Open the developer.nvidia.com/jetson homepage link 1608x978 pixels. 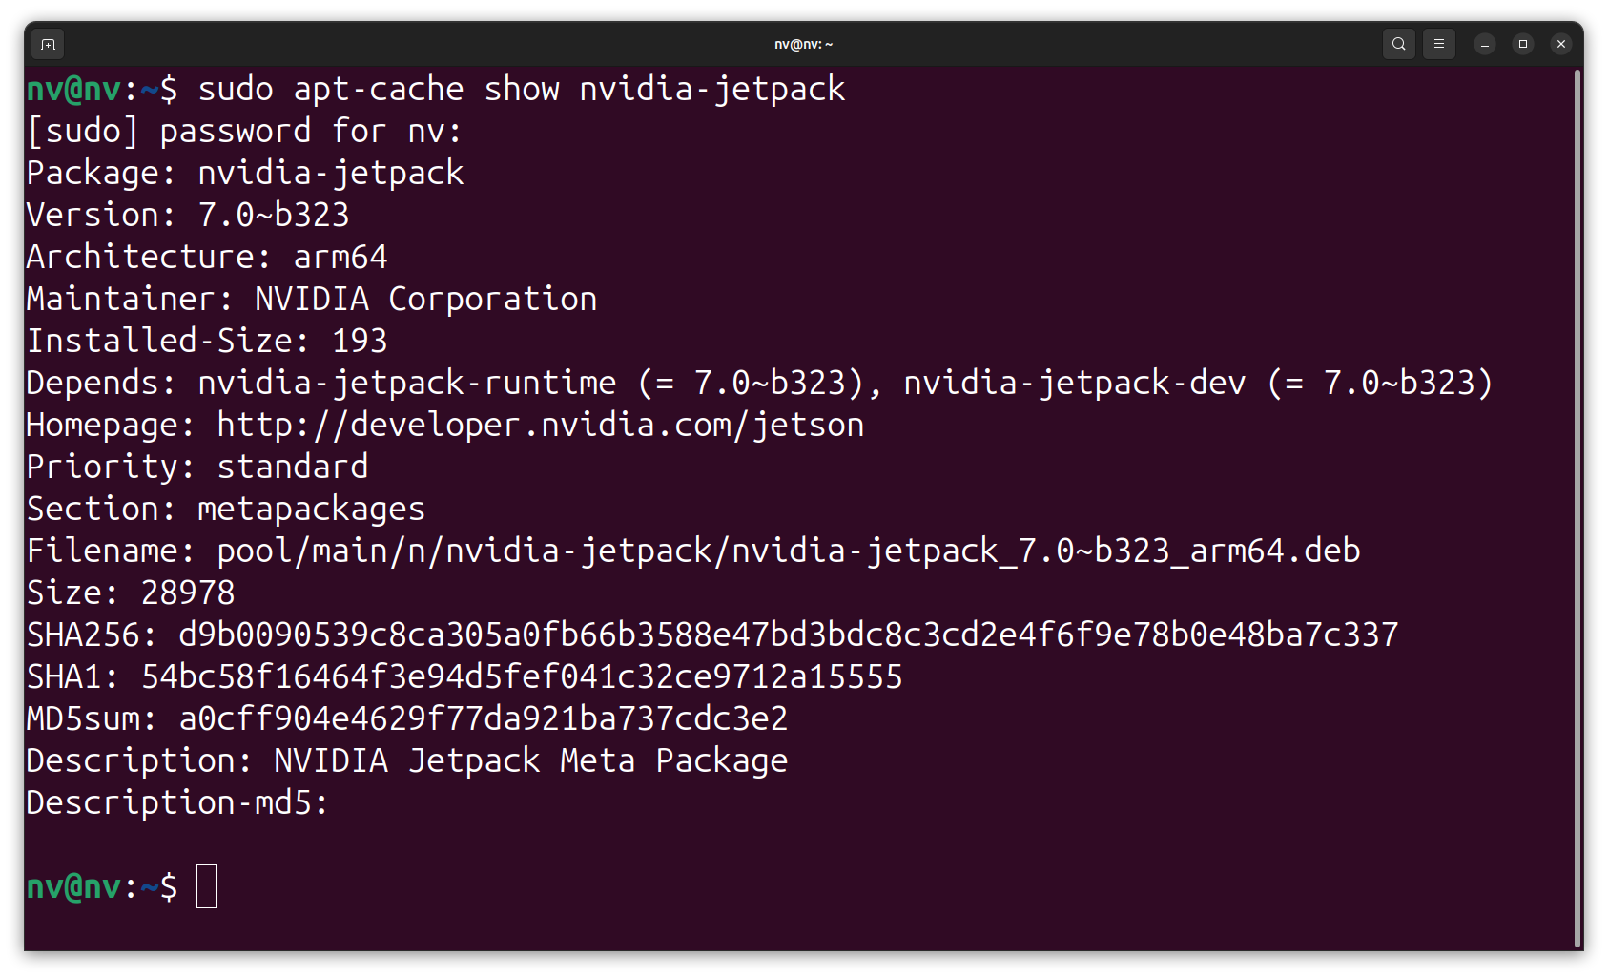pyautogui.click(x=540, y=425)
